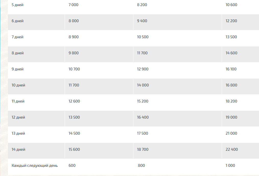This screenshot has width=259, height=176.
Task: Click the 800 per-day price cell
Action: click(142, 166)
